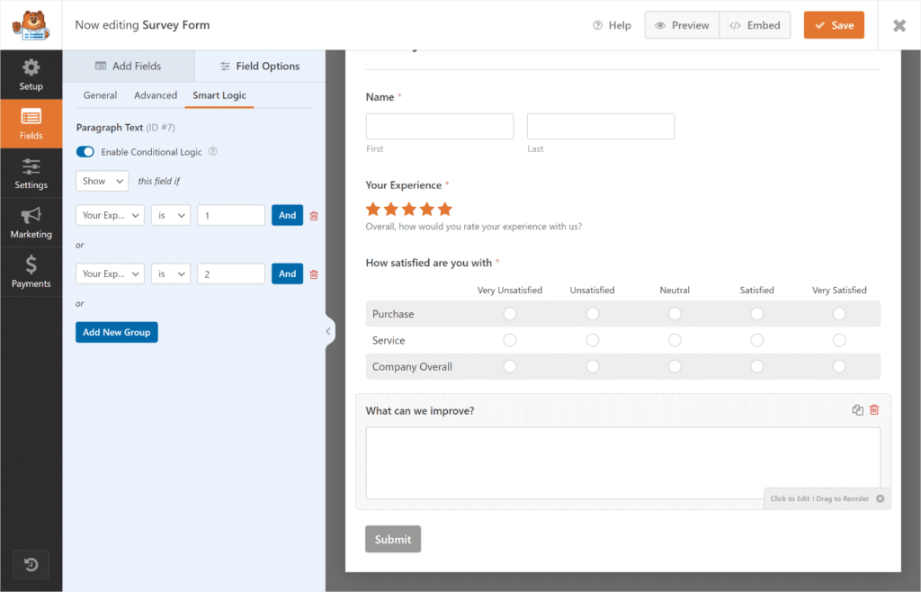
Task: Preview the Survey Form
Action: (x=682, y=25)
